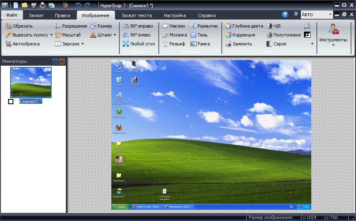Select the Снимок1 thumbnail image

point(31,82)
